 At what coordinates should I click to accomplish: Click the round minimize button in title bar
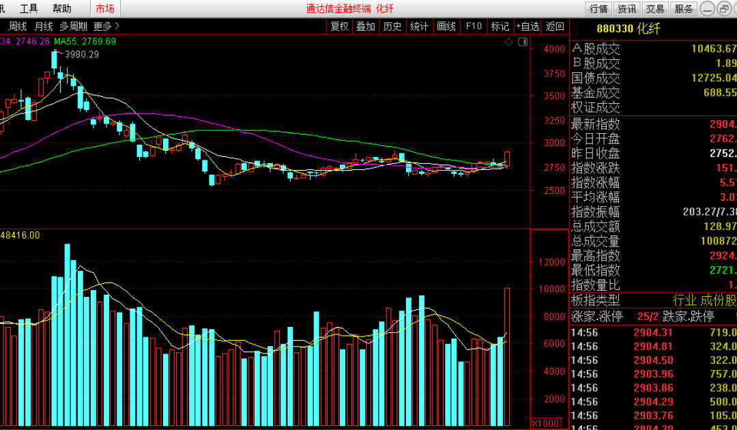pyautogui.click(x=708, y=9)
